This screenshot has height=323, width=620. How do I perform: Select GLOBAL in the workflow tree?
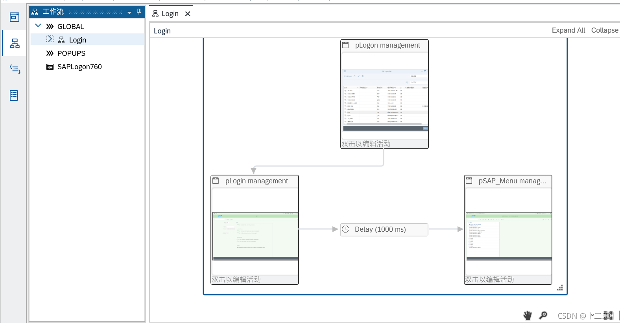click(x=70, y=27)
